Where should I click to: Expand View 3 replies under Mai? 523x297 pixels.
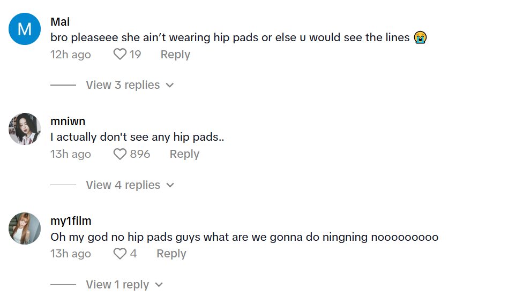tap(123, 85)
